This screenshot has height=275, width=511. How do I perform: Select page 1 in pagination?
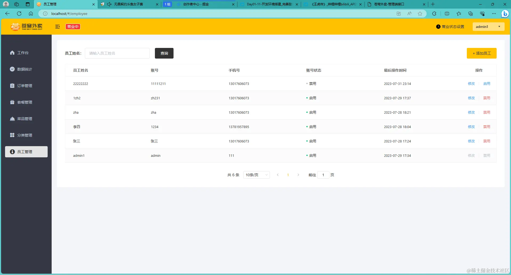click(288, 175)
